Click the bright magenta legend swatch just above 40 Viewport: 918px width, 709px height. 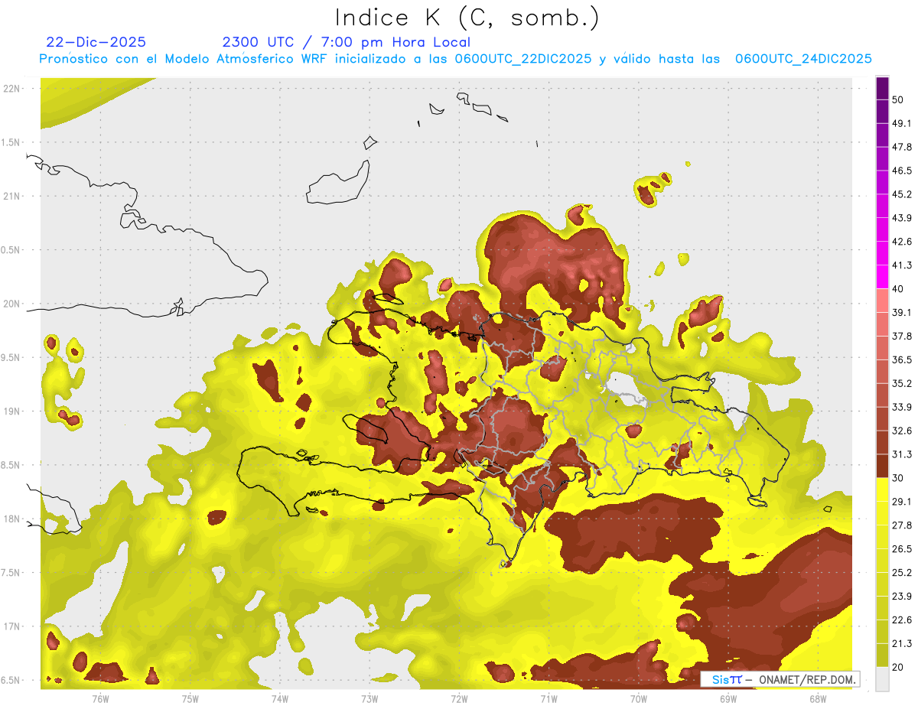[882, 277]
